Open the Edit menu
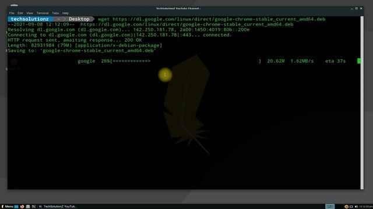This screenshot has height=209, width=373. pos(20,13)
